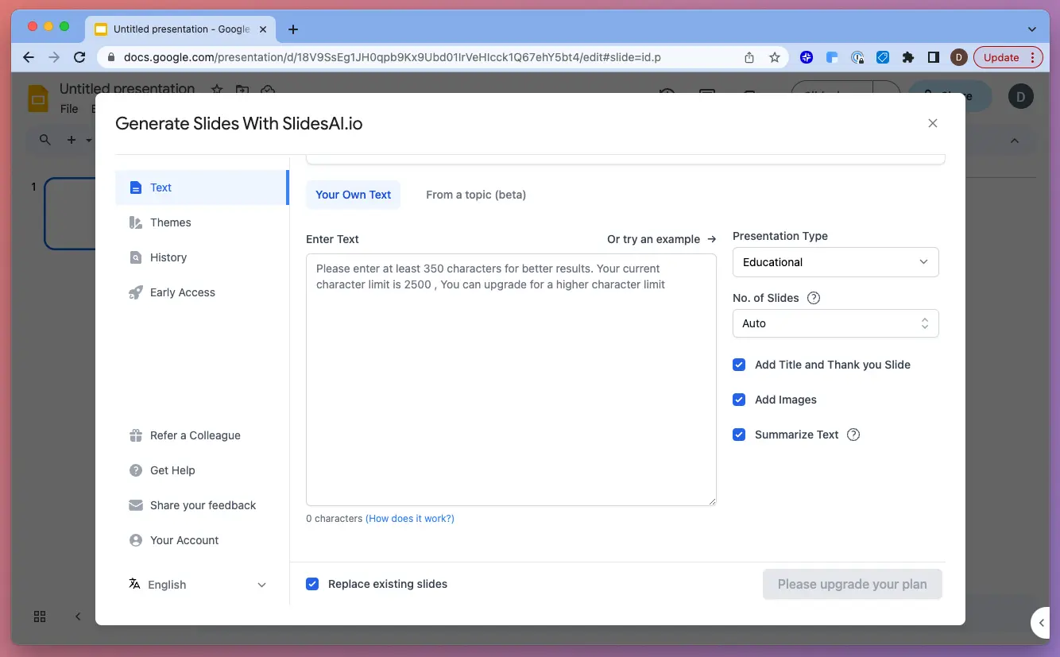Open a new browser tab
Image resolution: width=1060 pixels, height=657 pixels.
pos(293,29)
